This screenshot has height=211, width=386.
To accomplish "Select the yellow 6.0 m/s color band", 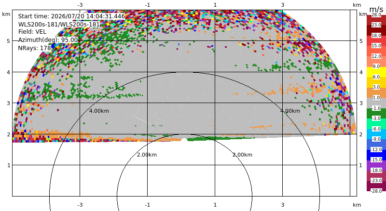I will pyautogui.click(x=376, y=72).
